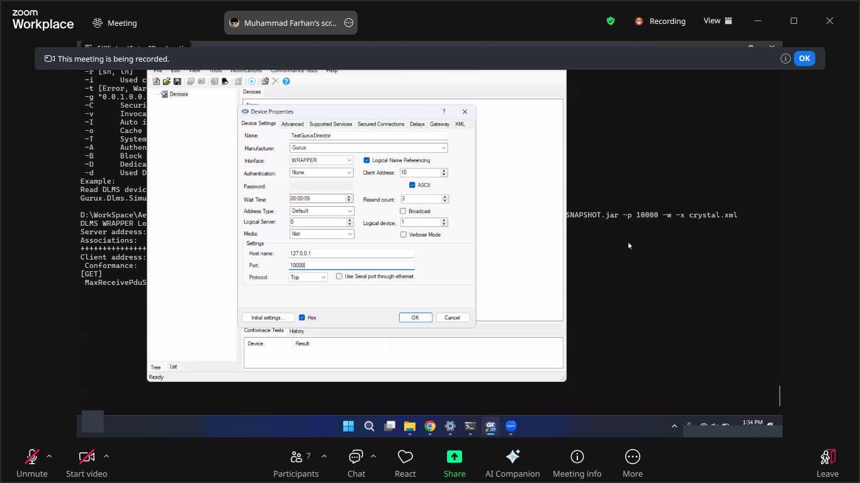The width and height of the screenshot is (860, 483).
Task: Switch to Secured Connections tab
Action: (x=381, y=124)
